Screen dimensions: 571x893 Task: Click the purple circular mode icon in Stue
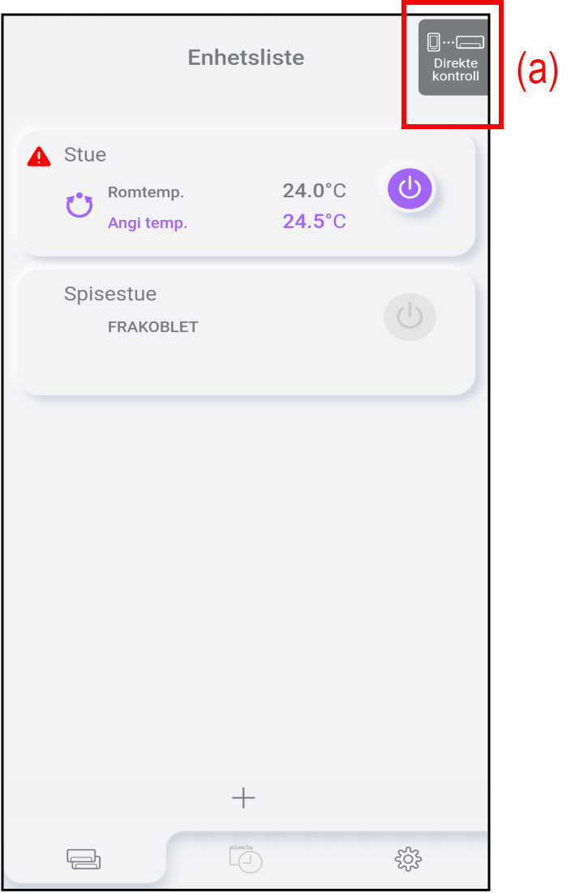point(79,206)
